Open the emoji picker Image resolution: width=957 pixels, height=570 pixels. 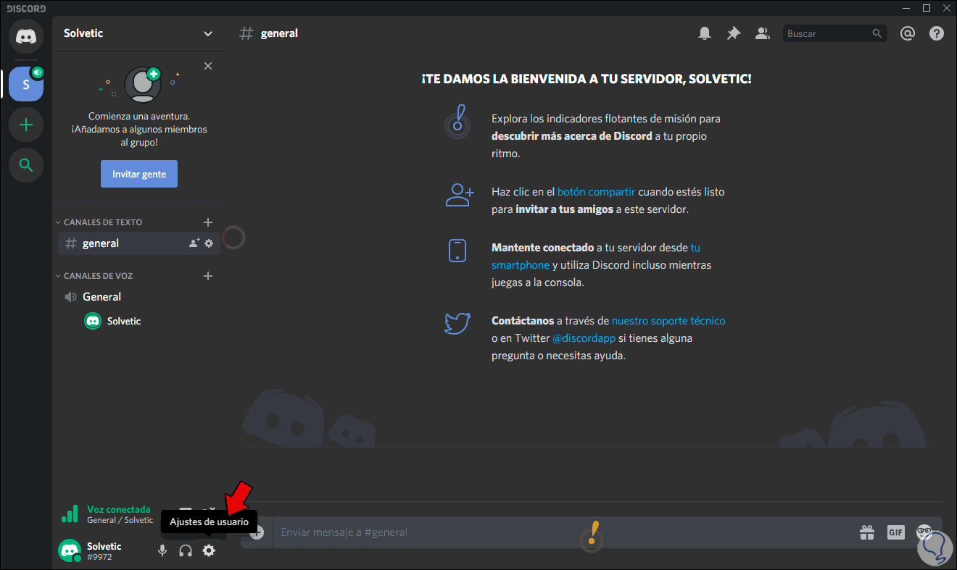pos(925,532)
